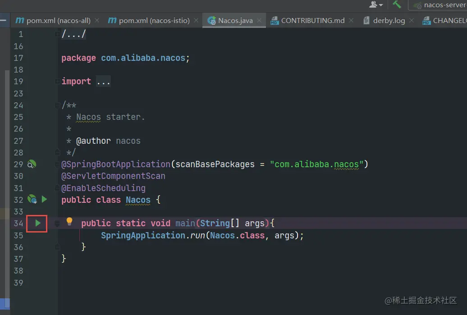Expand the folded import block on line 19
This screenshot has height=315, width=467.
57,81
